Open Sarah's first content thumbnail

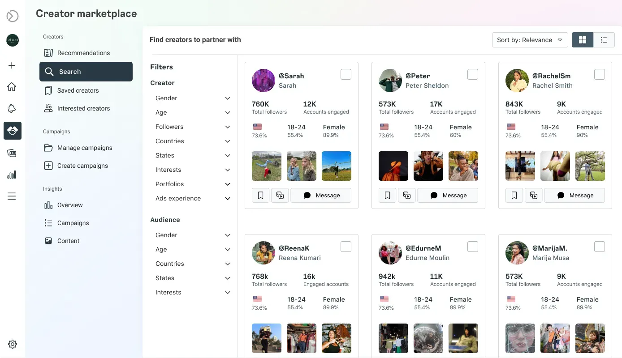[x=267, y=166]
